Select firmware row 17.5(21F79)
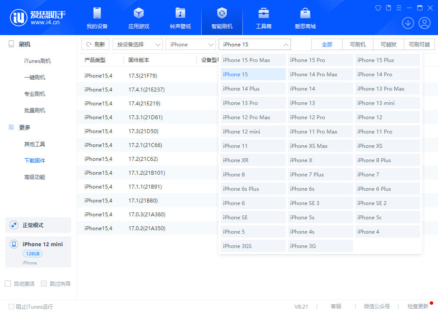 tap(147, 76)
